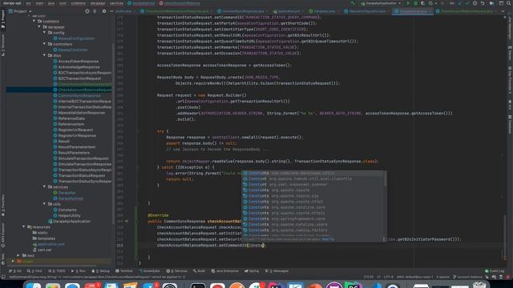513x288 pixels.
Task: Open the Run tool window at the bottom
Action: point(79,271)
